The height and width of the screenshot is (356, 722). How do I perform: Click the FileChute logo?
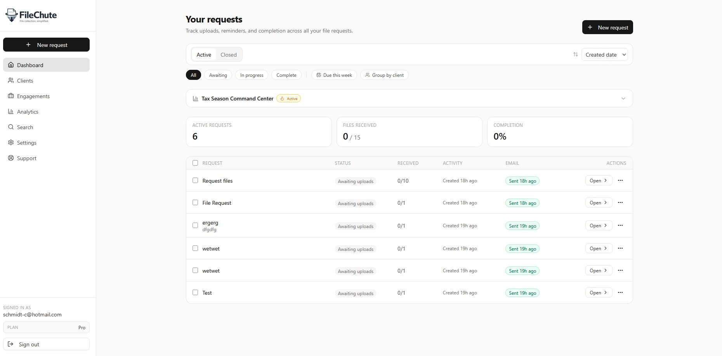[31, 16]
